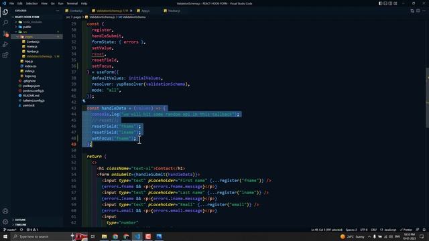Open the Accounts icon in activity bar

coord(5,211)
